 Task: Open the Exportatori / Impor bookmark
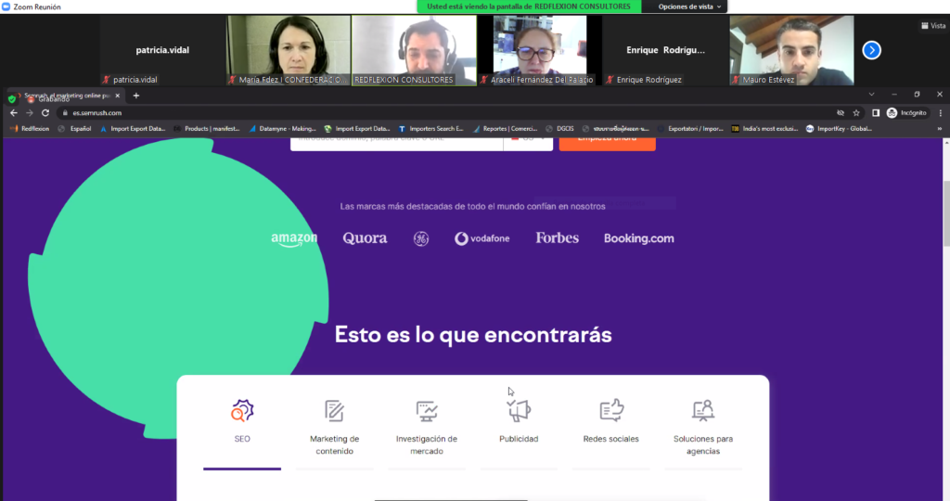coord(690,128)
